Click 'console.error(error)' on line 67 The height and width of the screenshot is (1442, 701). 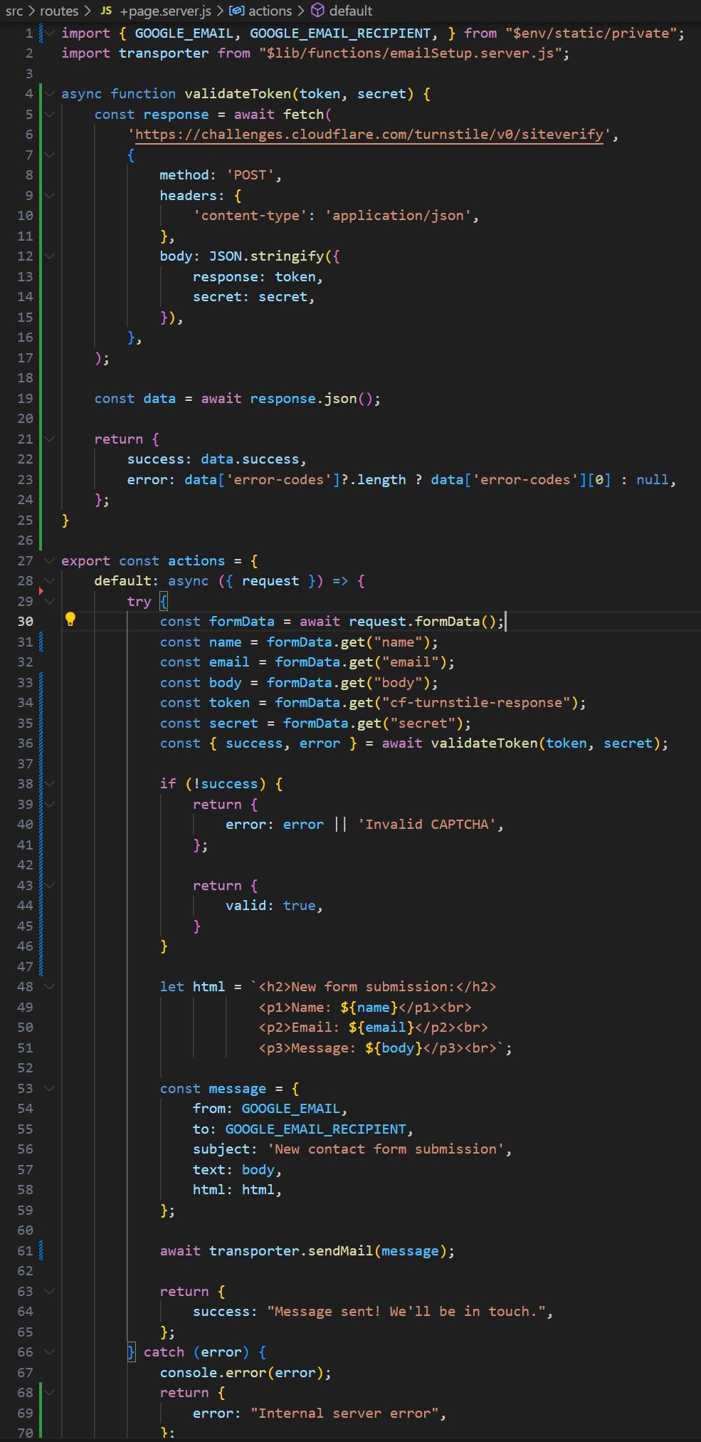(x=241, y=1372)
